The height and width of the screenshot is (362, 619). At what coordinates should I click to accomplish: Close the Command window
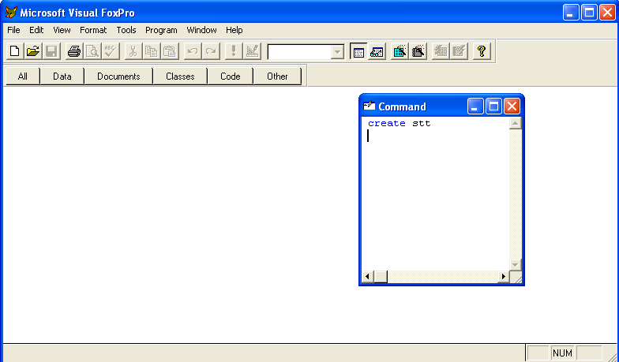(x=512, y=106)
